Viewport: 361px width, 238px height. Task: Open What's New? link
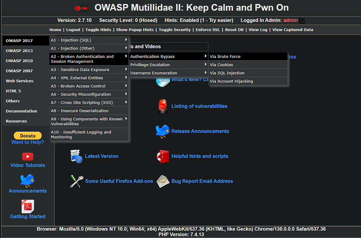[x=190, y=80]
